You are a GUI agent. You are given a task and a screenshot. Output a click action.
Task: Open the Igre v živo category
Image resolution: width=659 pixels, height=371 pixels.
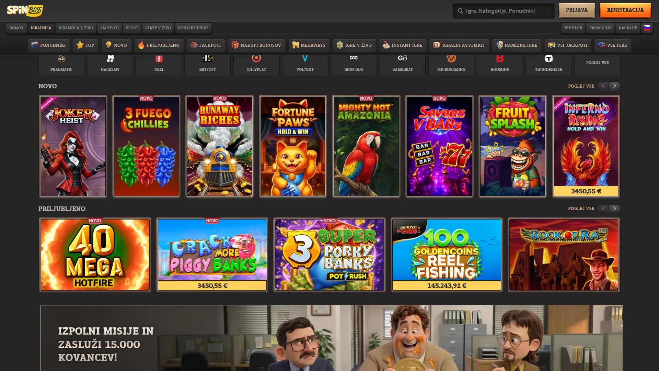point(354,45)
